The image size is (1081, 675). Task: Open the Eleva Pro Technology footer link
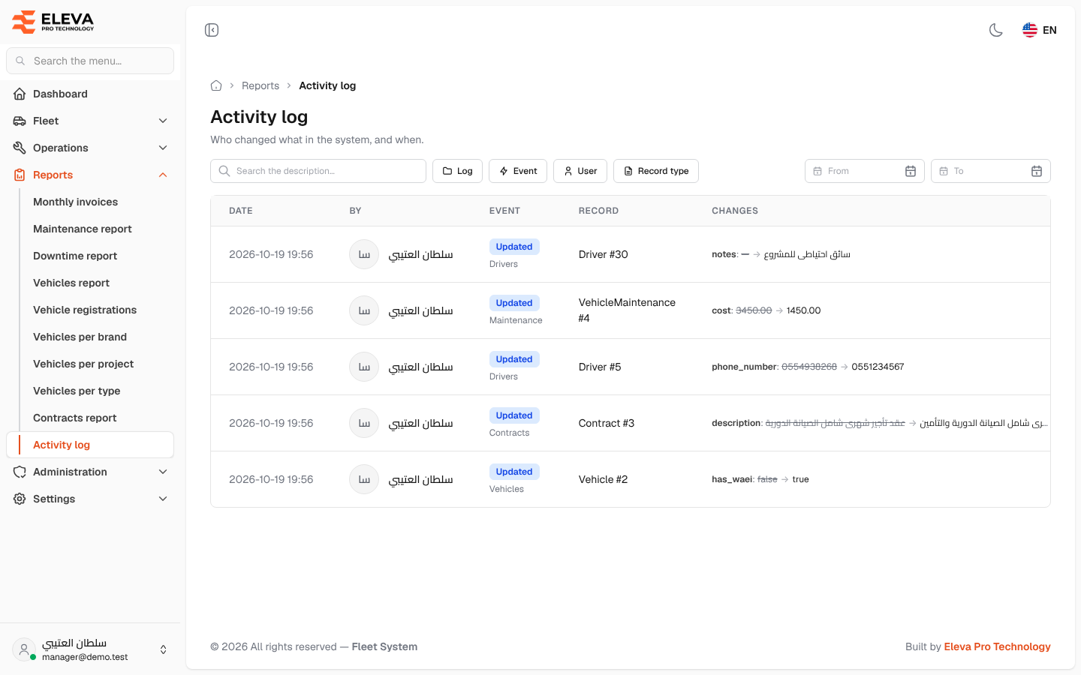[x=997, y=646]
